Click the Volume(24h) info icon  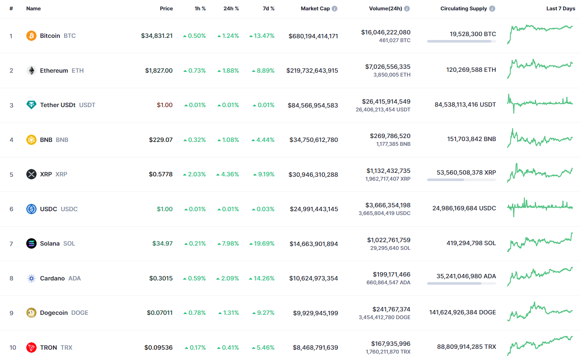407,9
